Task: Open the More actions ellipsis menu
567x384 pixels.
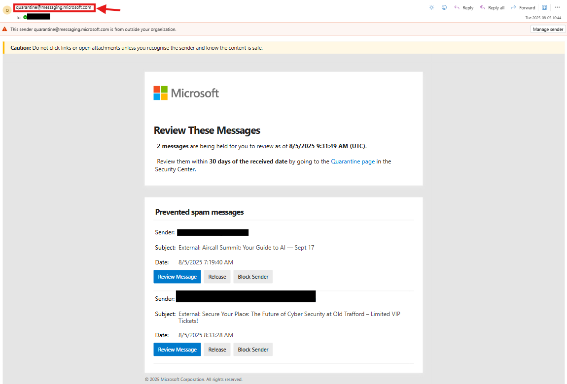Action: [x=557, y=7]
